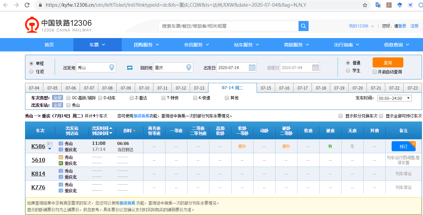Open train K586 link
The height and width of the screenshot is (215, 423).
pos(38,146)
